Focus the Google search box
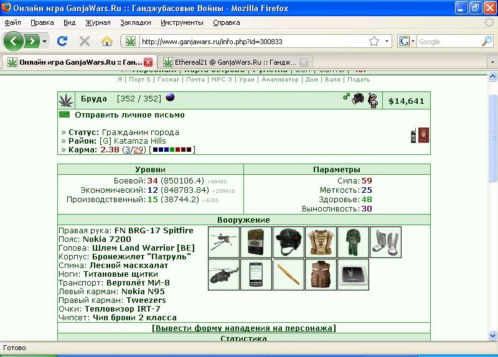498x357 pixels. click(448, 41)
